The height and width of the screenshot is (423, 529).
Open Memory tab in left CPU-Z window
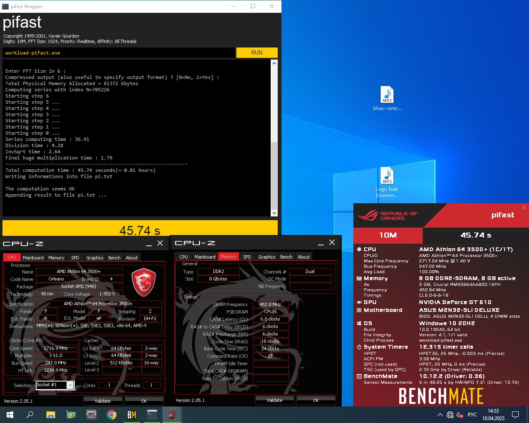[56, 257]
